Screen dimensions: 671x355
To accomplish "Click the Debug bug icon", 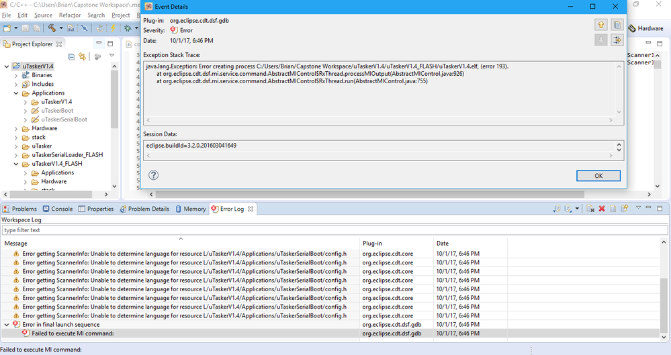I will click(128, 28).
